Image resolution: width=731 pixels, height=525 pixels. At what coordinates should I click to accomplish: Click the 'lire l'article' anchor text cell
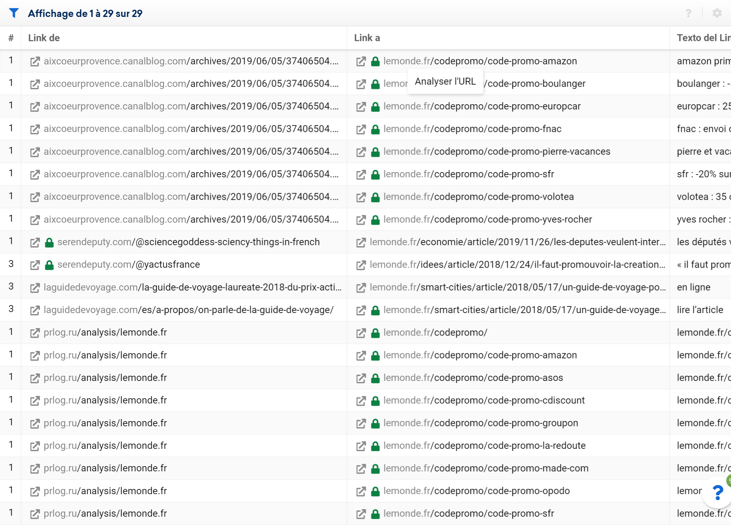click(x=700, y=310)
